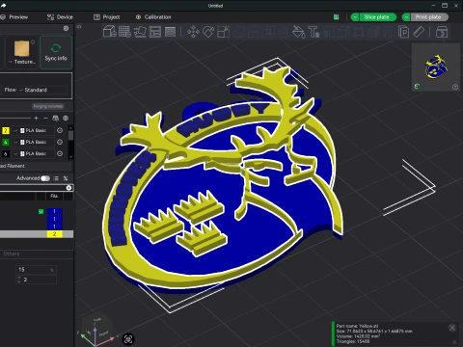Select the Measure ruler tool
463x347 pixels.
point(419,32)
